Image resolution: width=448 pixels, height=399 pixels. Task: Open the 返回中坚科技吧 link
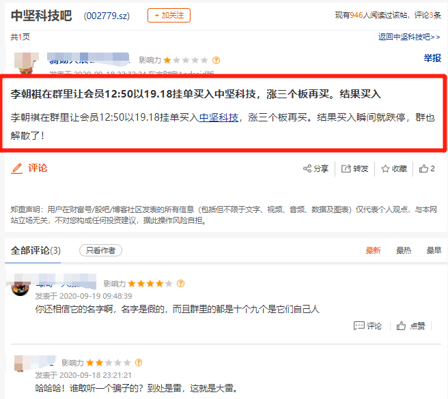pos(409,37)
